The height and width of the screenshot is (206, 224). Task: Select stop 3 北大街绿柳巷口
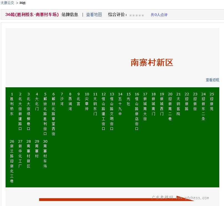click(x=29, y=111)
